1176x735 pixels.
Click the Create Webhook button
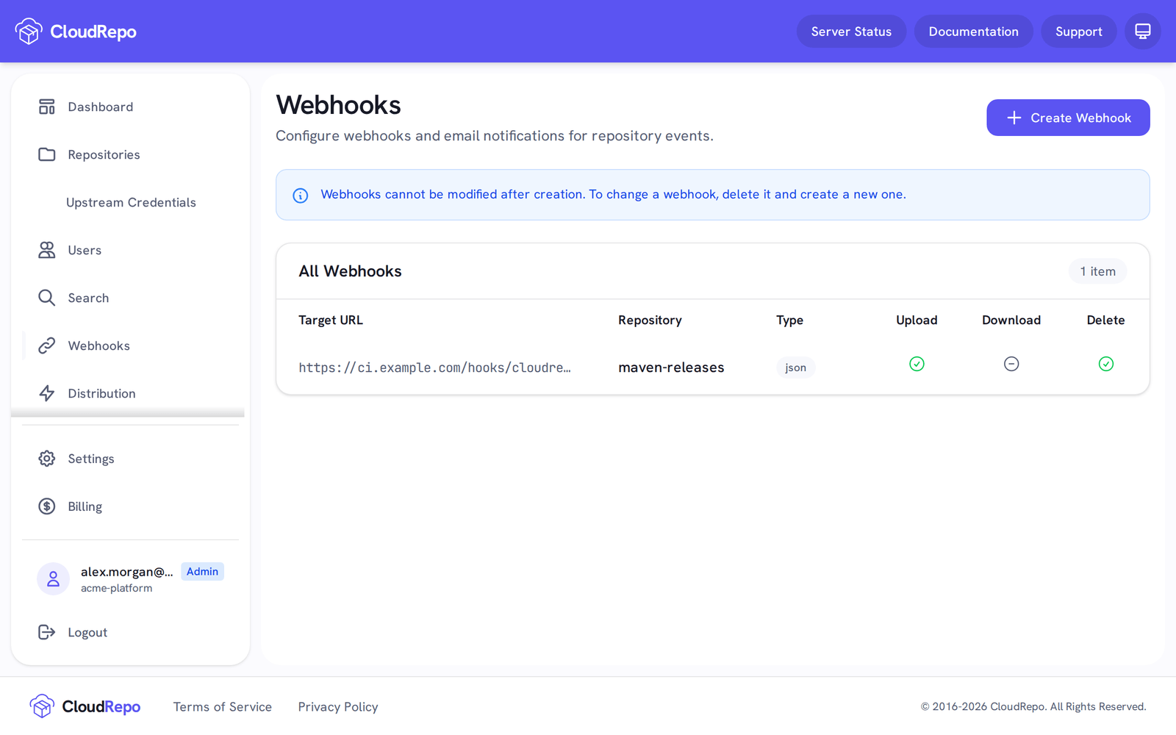tap(1068, 118)
